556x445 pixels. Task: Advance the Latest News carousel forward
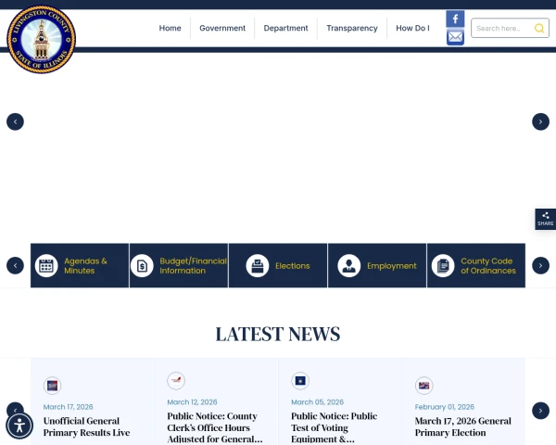pos(541,411)
